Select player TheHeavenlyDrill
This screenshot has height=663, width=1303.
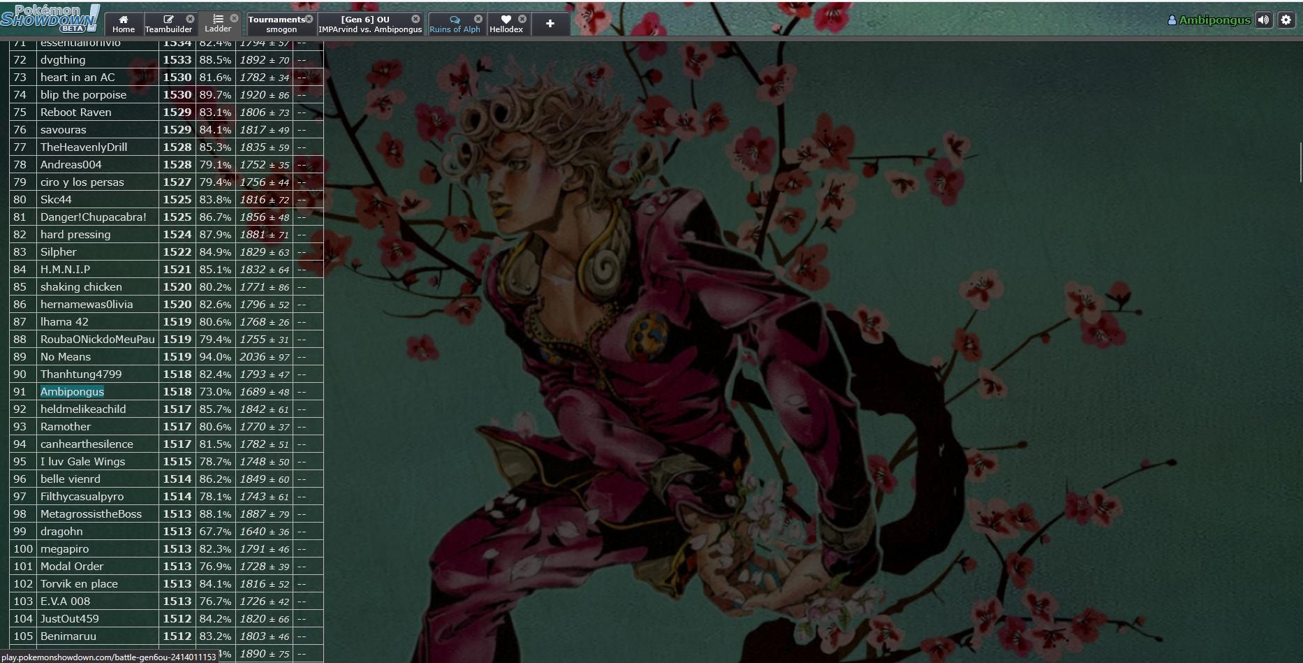(x=84, y=147)
